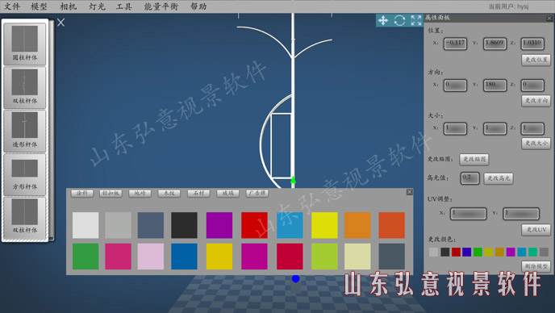Choose the 造形杆体 pole thumbnail
555x313 pixels.
(x=25, y=131)
